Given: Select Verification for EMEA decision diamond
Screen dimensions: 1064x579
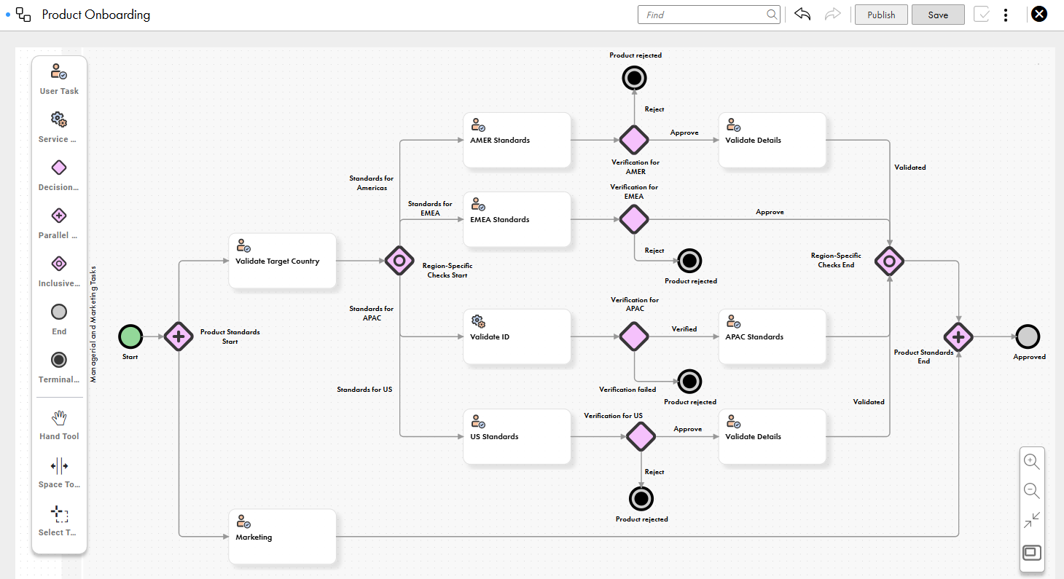Looking at the screenshot, I should coord(634,218).
